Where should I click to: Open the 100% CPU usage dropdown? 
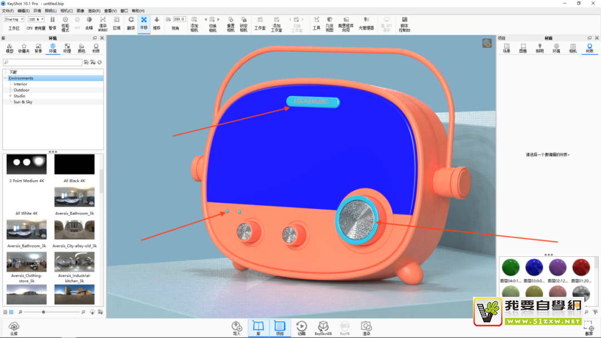(36, 19)
